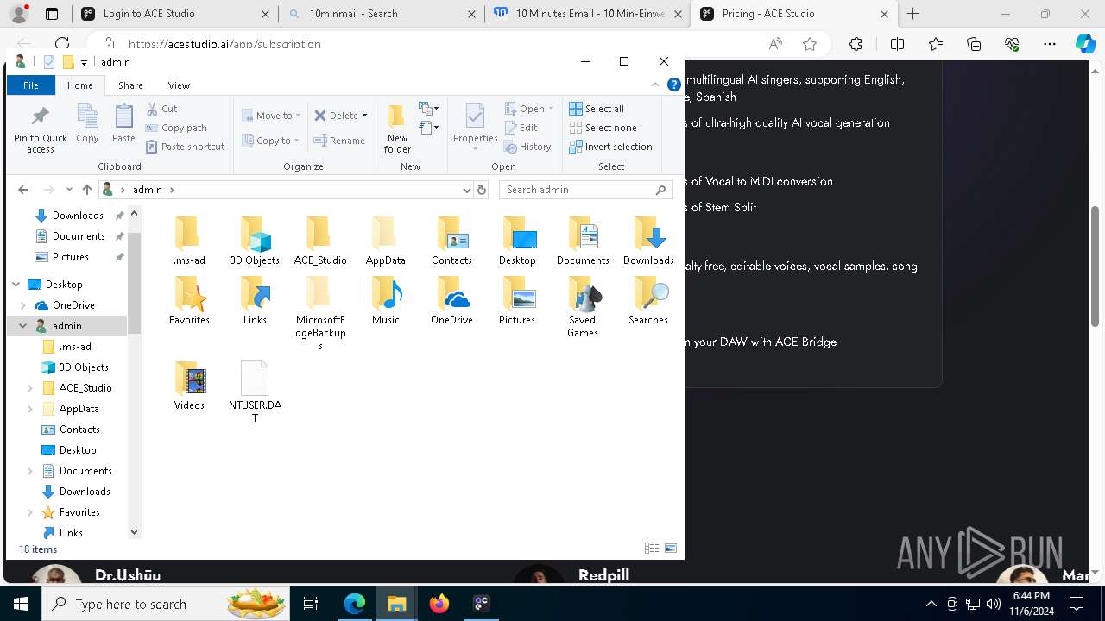The height and width of the screenshot is (621, 1105).
Task: Go up one folder level
Action: pos(86,190)
